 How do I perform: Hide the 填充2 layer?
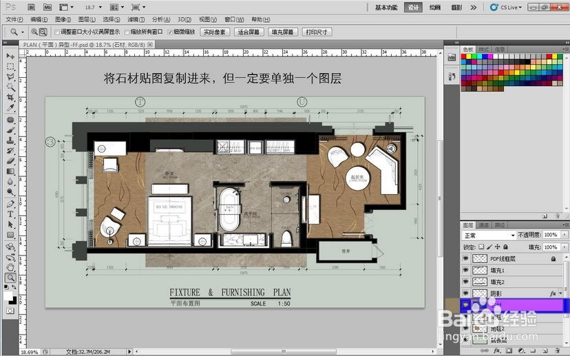(x=465, y=282)
